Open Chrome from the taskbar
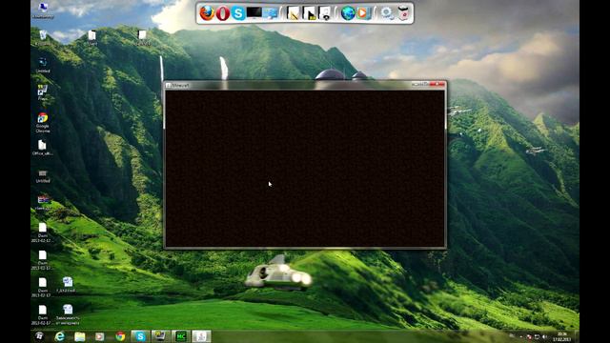 coord(120,336)
